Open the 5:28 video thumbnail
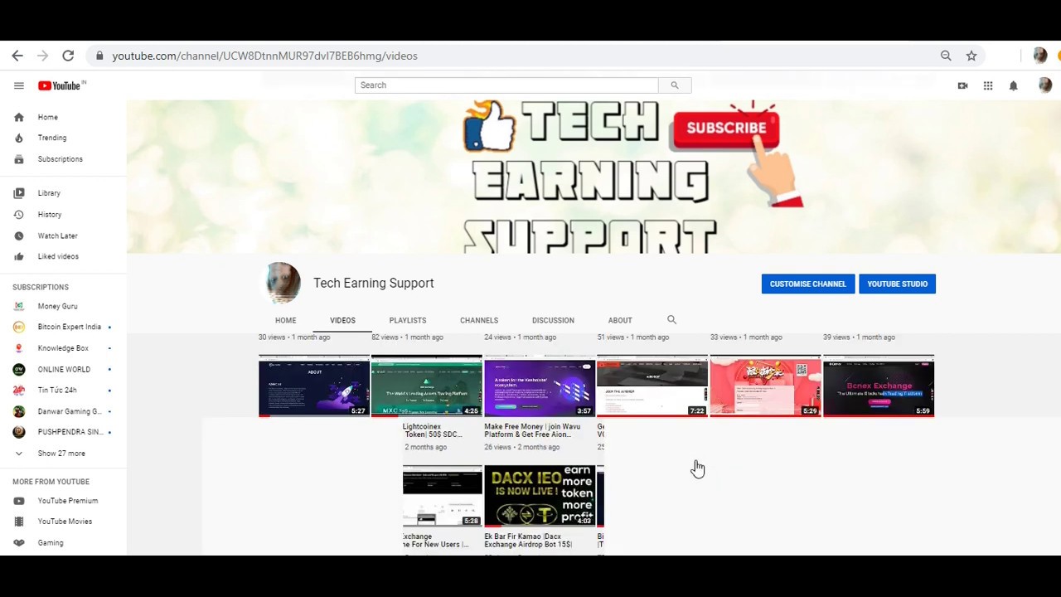The width and height of the screenshot is (1061, 597). click(x=443, y=496)
